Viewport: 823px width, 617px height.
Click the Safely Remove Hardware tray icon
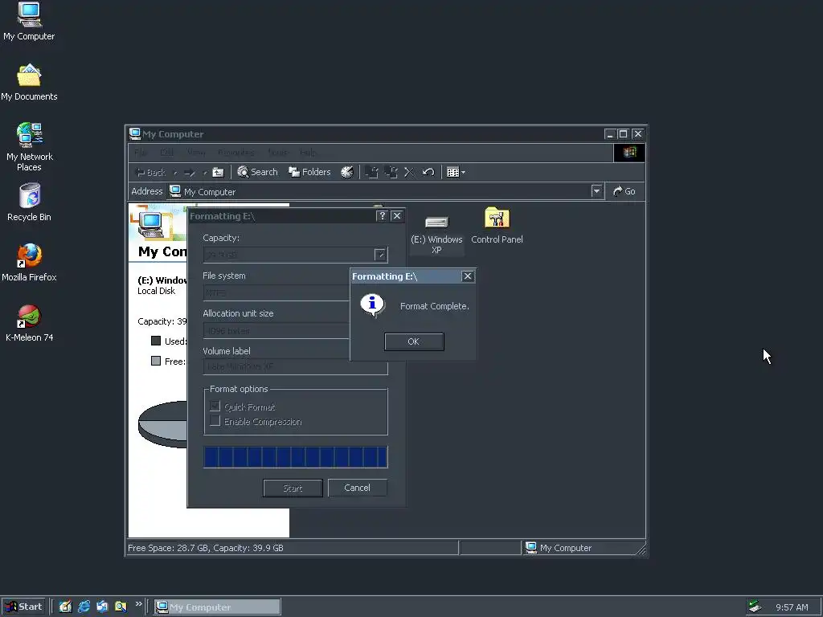755,607
